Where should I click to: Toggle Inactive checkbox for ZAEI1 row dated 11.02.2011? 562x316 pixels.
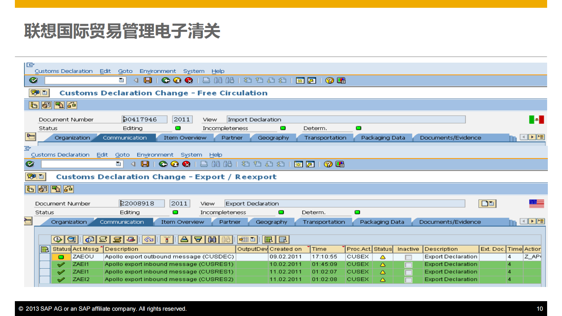click(408, 272)
